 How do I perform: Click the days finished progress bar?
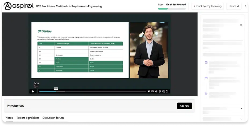(172, 9)
